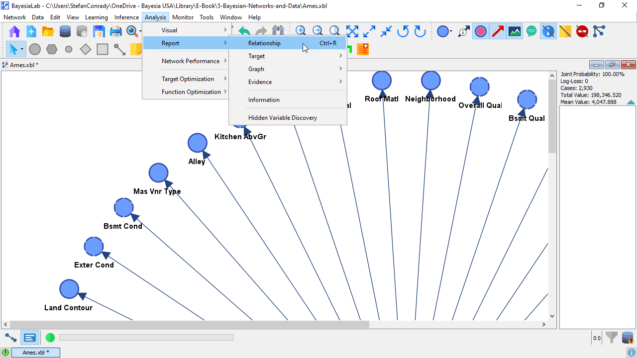Click the rotate clockwise arrow icon
Image resolution: width=637 pixels, height=358 pixels.
click(x=420, y=32)
